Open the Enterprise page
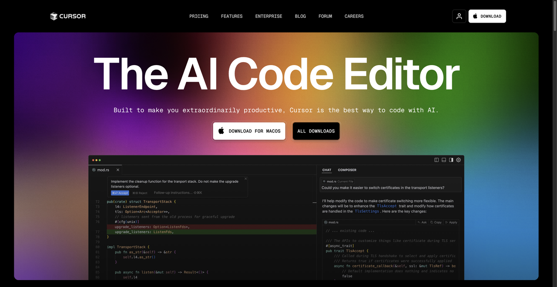 tap(269, 16)
